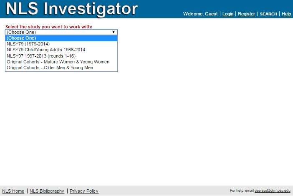
Task: Email usersvc@chrr.osu.edu for help
Action: 273,191
